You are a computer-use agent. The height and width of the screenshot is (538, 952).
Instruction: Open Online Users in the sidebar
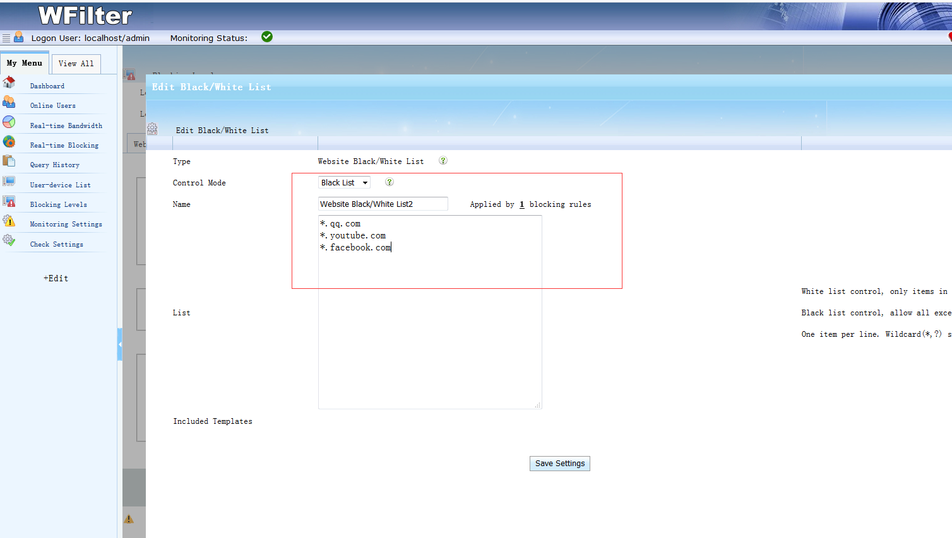pyautogui.click(x=53, y=105)
